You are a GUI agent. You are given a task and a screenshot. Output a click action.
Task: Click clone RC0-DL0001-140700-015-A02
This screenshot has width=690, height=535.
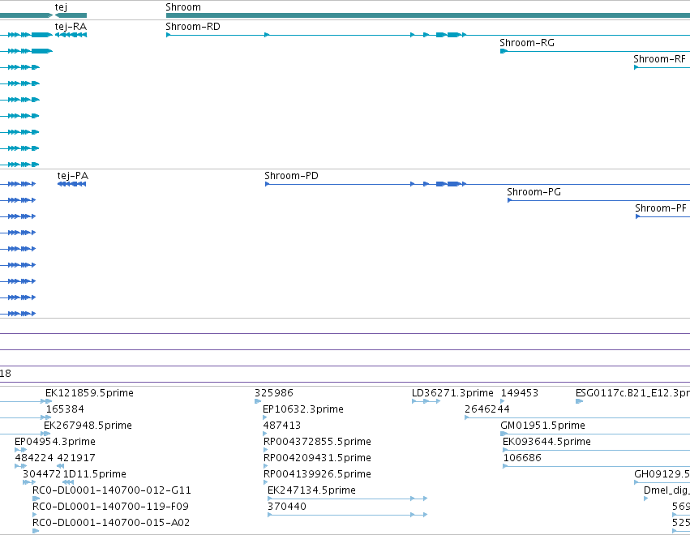[111, 523]
